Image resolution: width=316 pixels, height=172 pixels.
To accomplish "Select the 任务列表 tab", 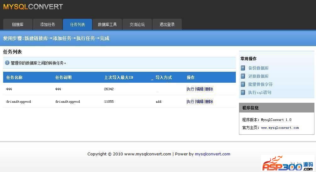I will 77,24.
